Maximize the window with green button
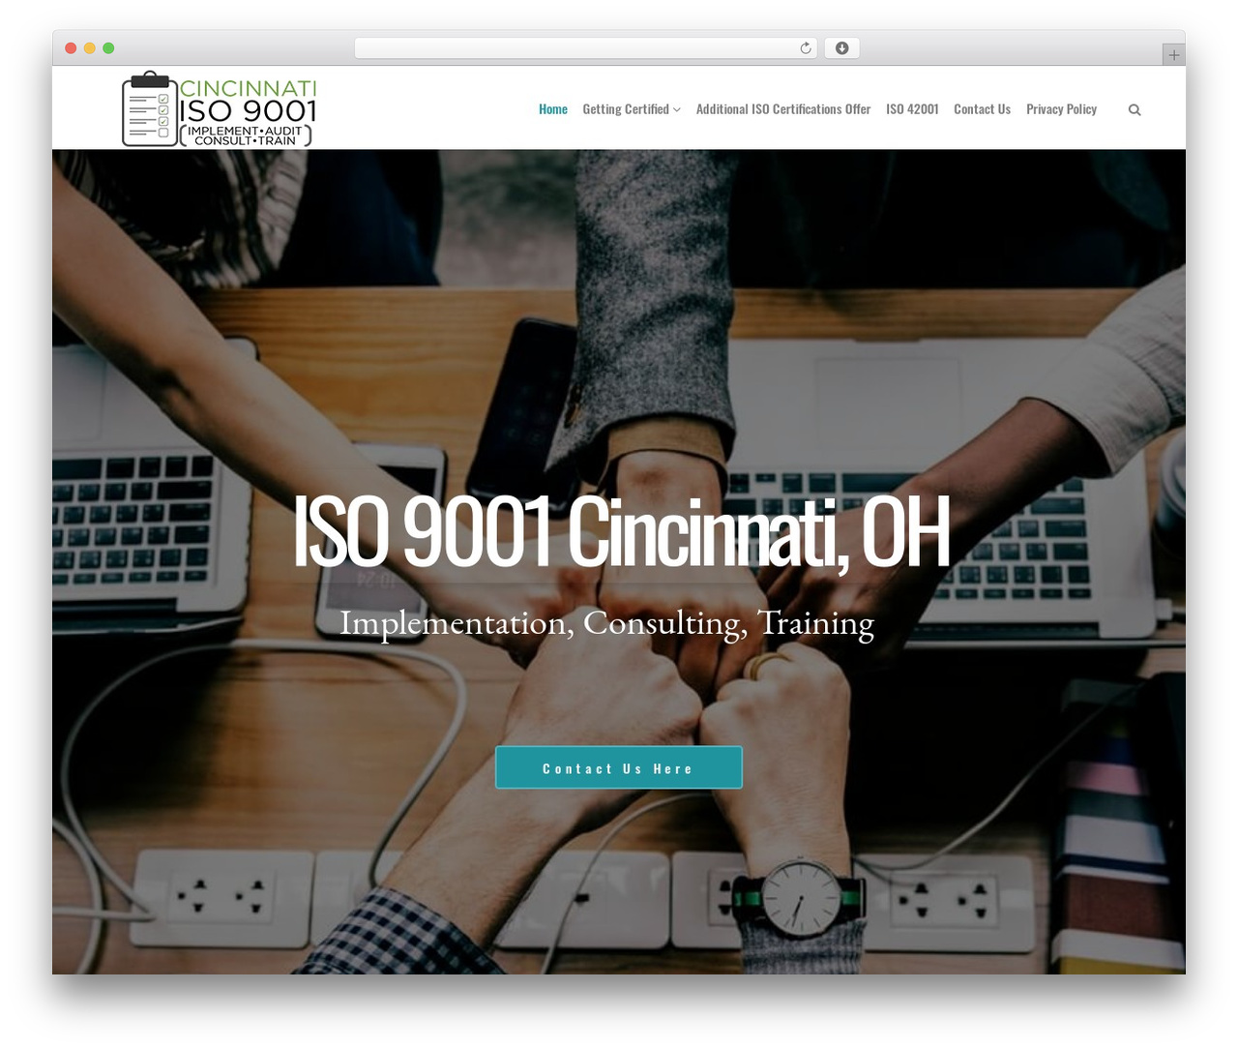The image size is (1238, 1049). point(108,48)
